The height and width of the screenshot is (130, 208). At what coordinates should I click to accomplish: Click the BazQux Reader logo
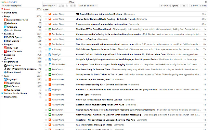pyautogui.click(x=9, y=2)
